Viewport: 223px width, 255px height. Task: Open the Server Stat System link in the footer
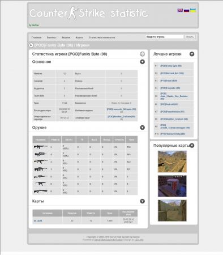click(x=109, y=240)
